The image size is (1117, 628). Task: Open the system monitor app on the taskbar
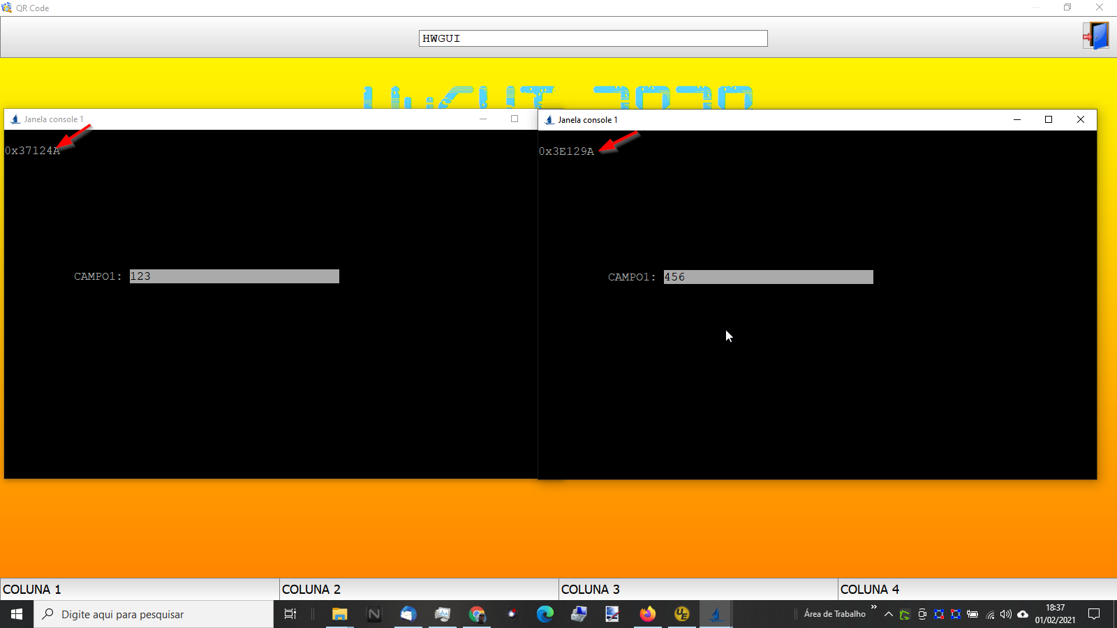(x=443, y=614)
